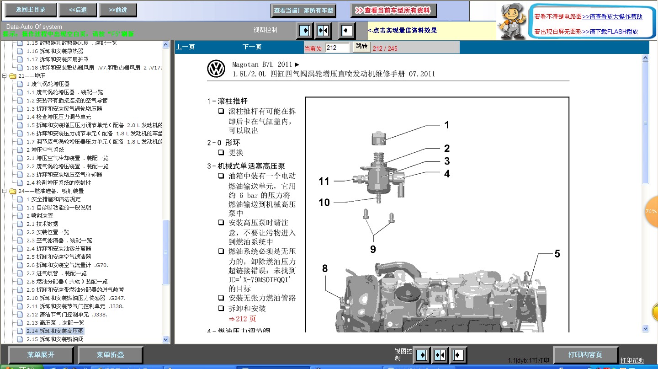Click 查看当前厂家所有车型 button
Image resolution: width=658 pixels, height=369 pixels.
click(x=303, y=10)
